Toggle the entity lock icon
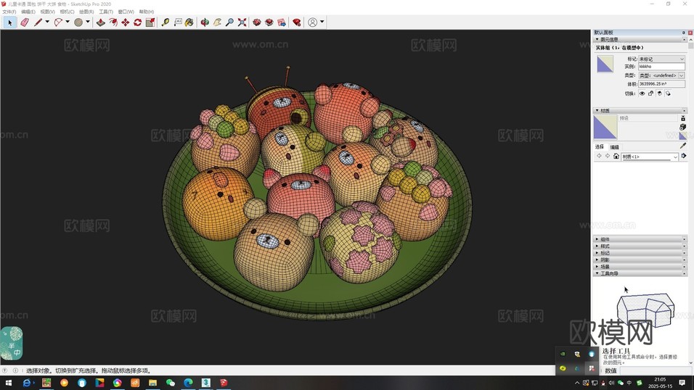This screenshot has width=694, height=390. coord(650,94)
